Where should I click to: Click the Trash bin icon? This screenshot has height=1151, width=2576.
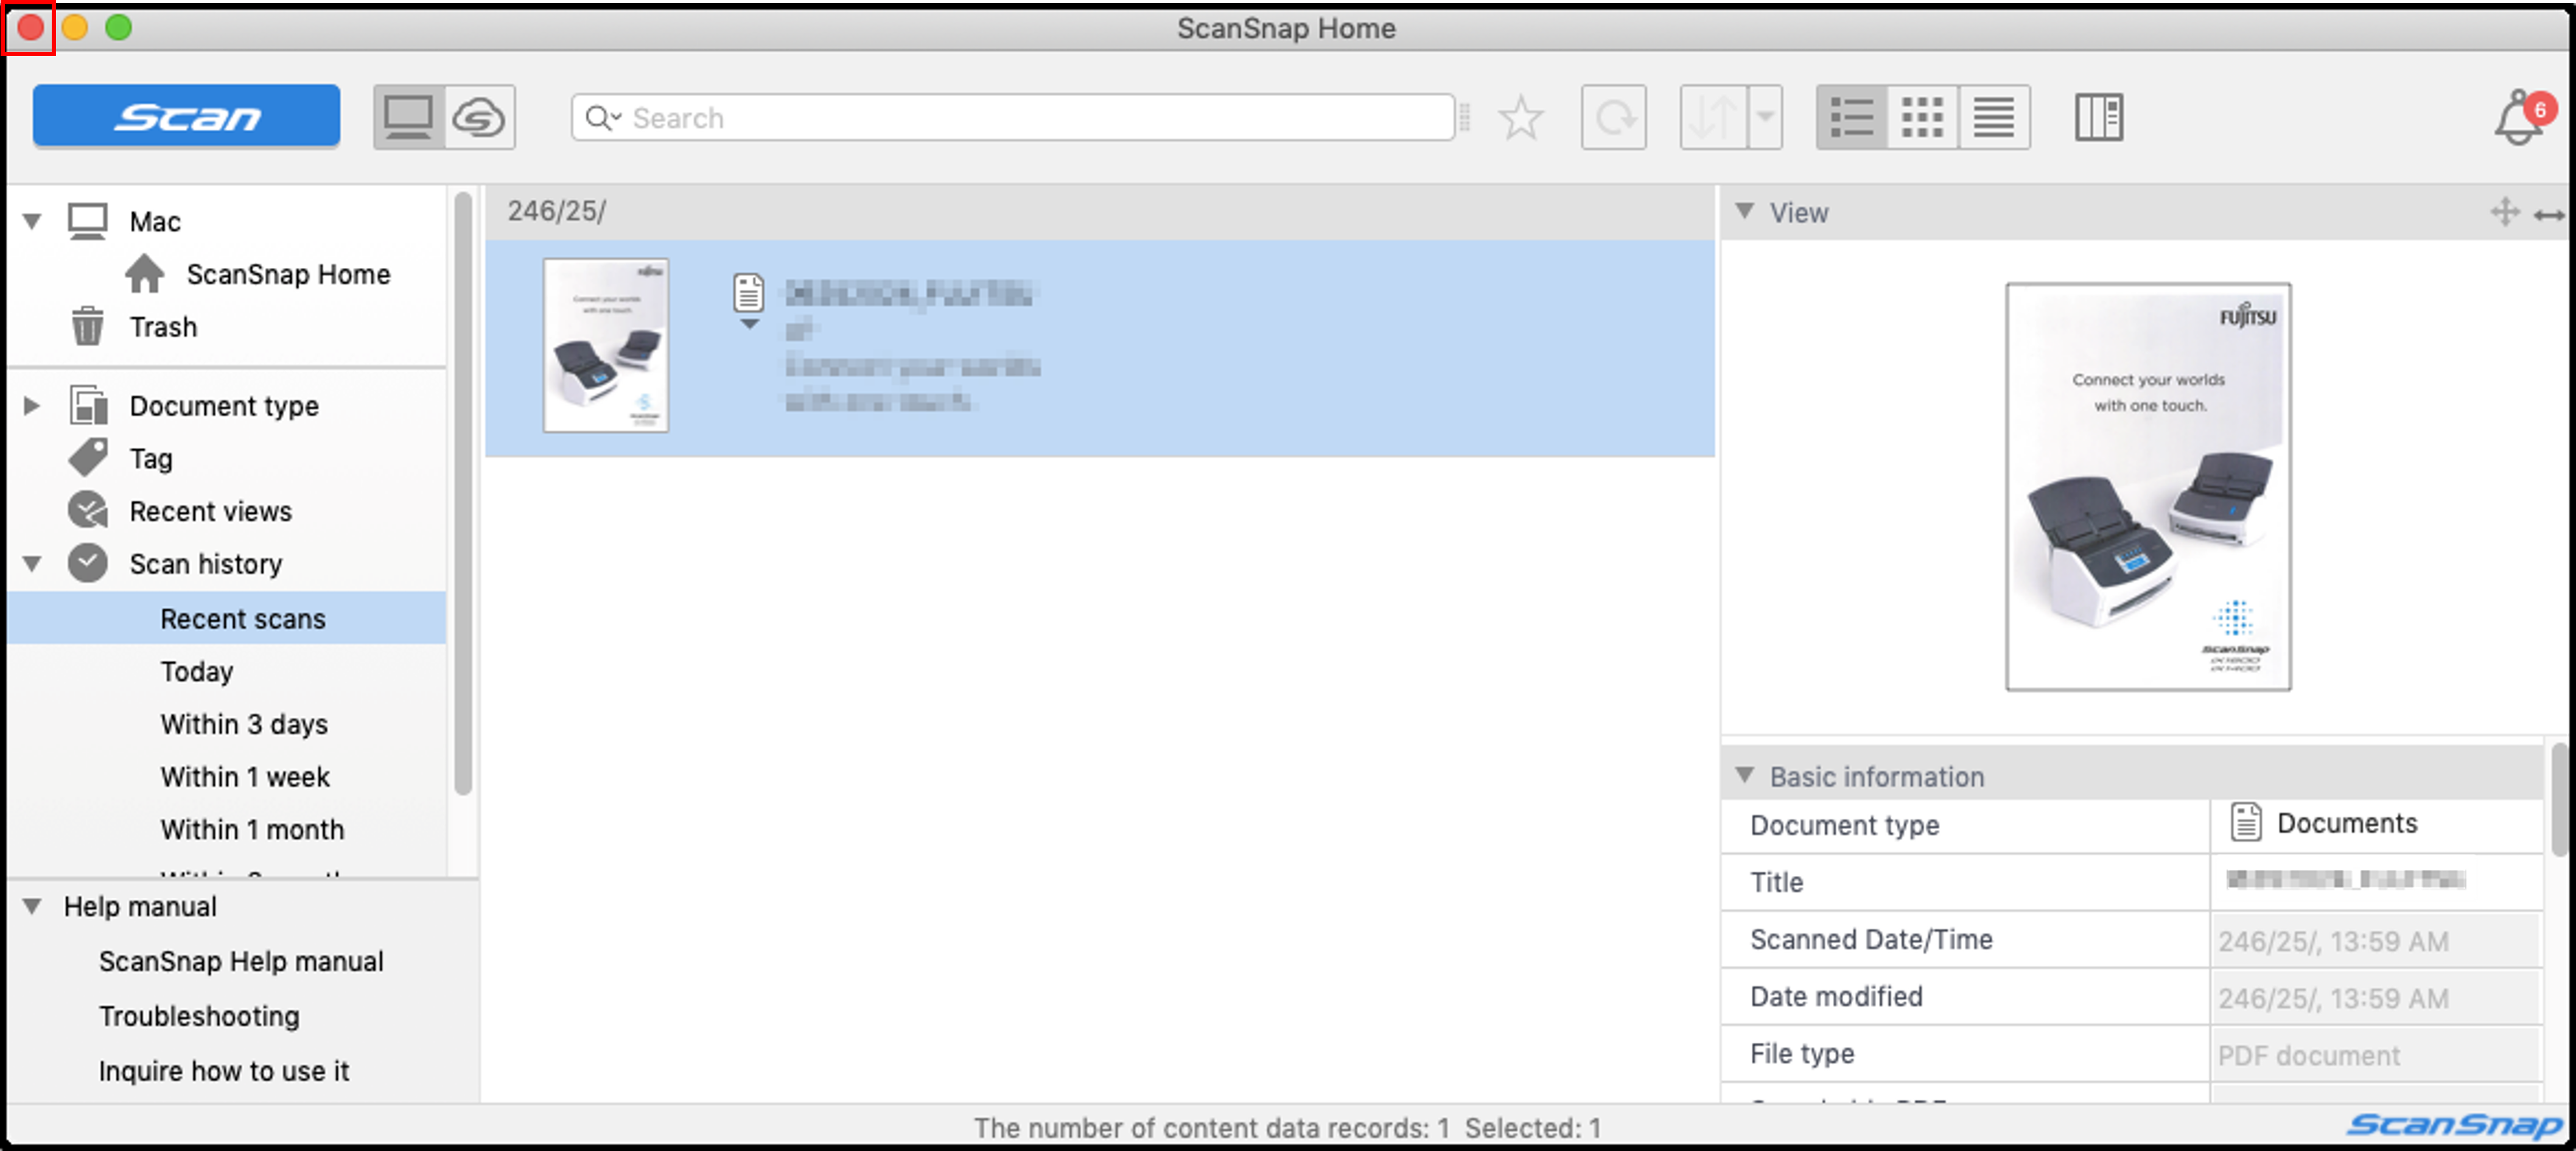coord(88,326)
